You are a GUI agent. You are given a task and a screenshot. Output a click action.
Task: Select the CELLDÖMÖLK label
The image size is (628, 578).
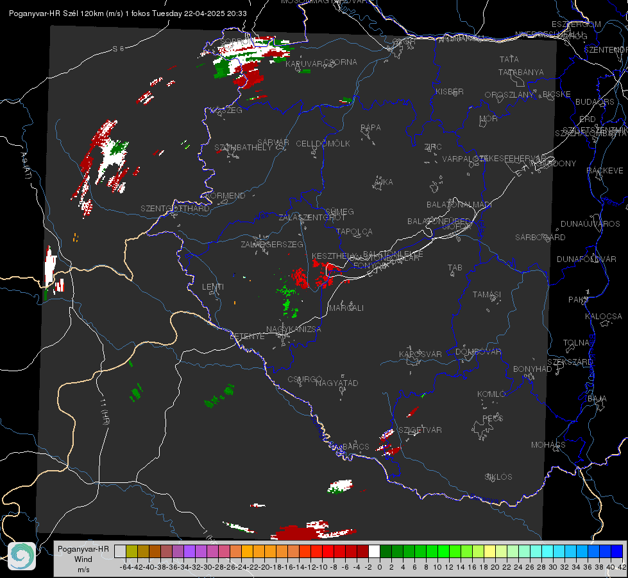point(323,144)
